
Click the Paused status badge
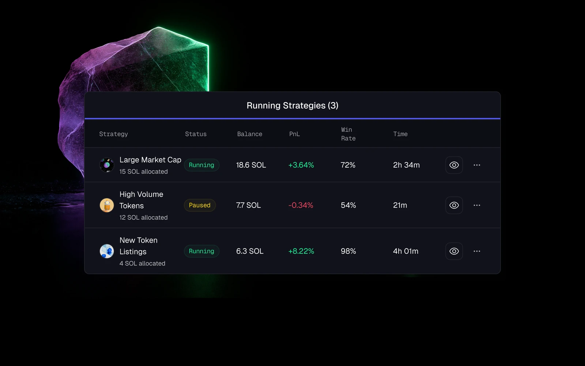tap(200, 205)
